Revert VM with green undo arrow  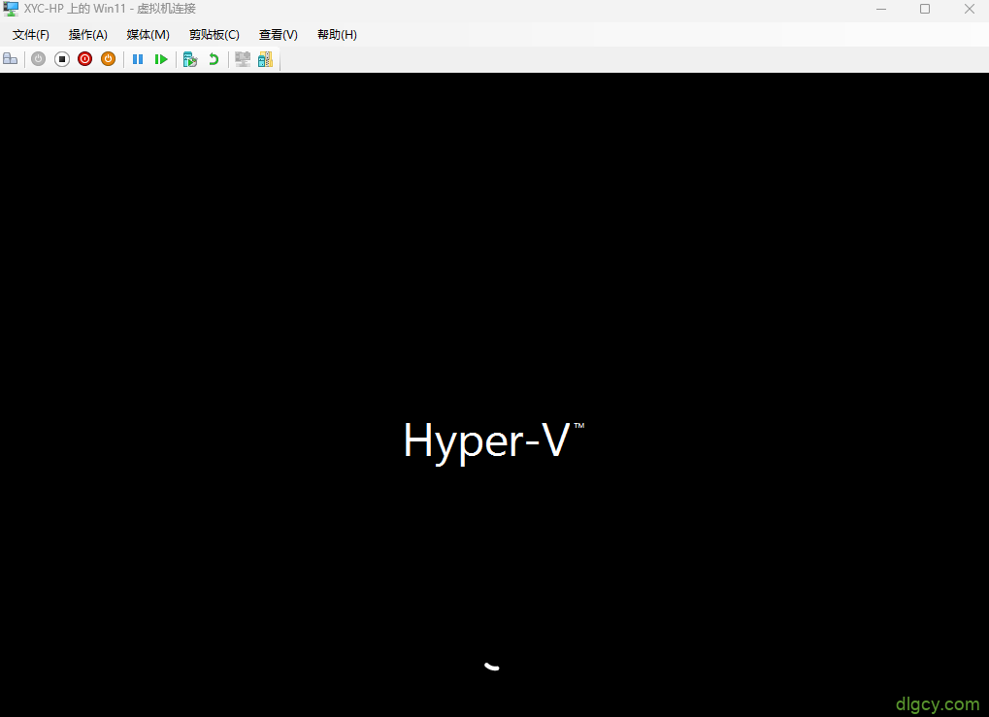pyautogui.click(x=214, y=59)
